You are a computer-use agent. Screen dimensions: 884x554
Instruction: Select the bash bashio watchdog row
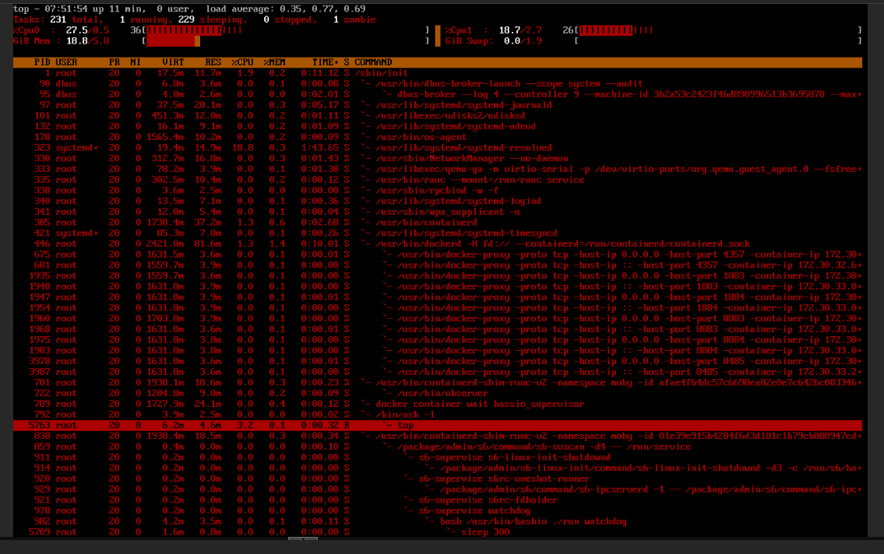pos(438,522)
